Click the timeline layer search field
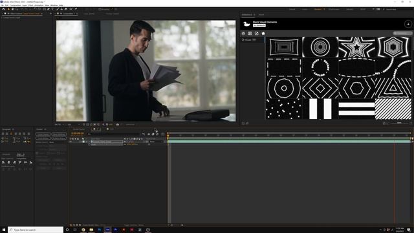This screenshot has height=233, width=414. coord(114,134)
